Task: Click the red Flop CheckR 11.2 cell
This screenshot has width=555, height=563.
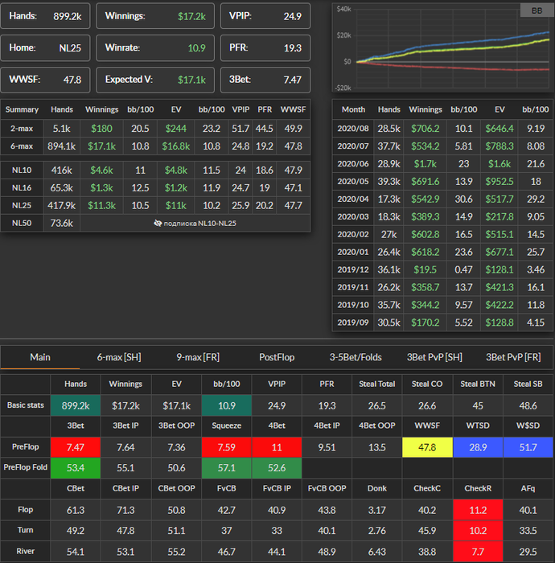Action: coord(477,510)
